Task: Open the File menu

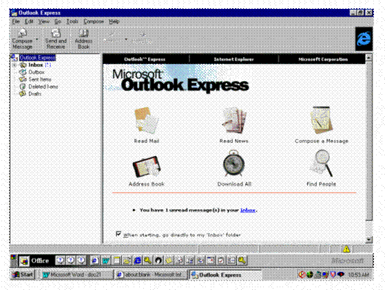Action: click(16, 21)
